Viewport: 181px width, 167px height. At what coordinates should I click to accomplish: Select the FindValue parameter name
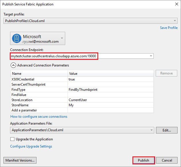39,95
